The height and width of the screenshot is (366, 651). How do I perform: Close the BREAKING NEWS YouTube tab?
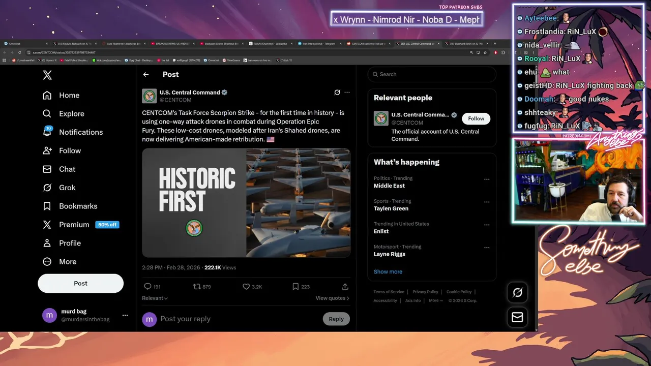click(x=193, y=44)
